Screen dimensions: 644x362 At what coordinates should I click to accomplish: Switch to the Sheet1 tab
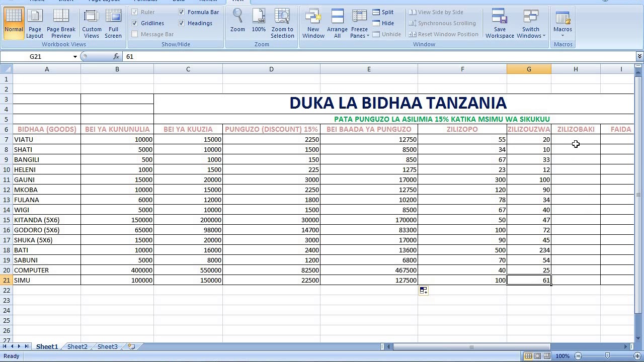point(47,346)
